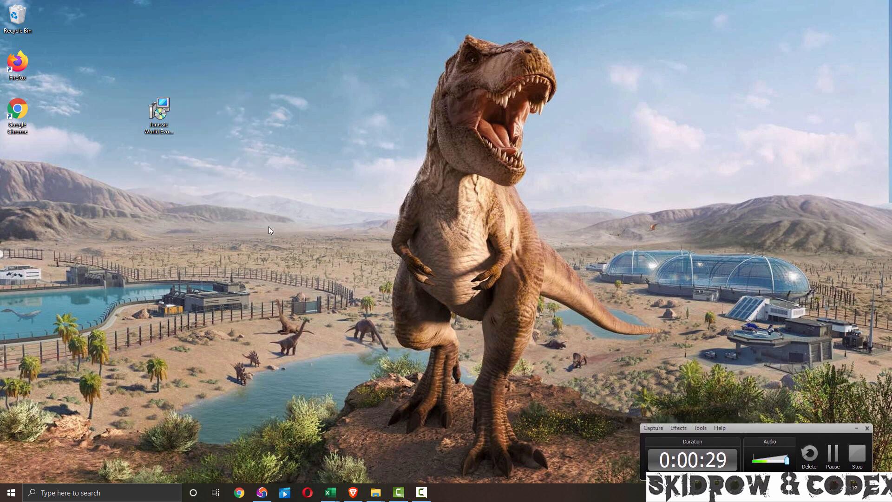Open Opera from the taskbar
Image resolution: width=892 pixels, height=502 pixels.
307,493
